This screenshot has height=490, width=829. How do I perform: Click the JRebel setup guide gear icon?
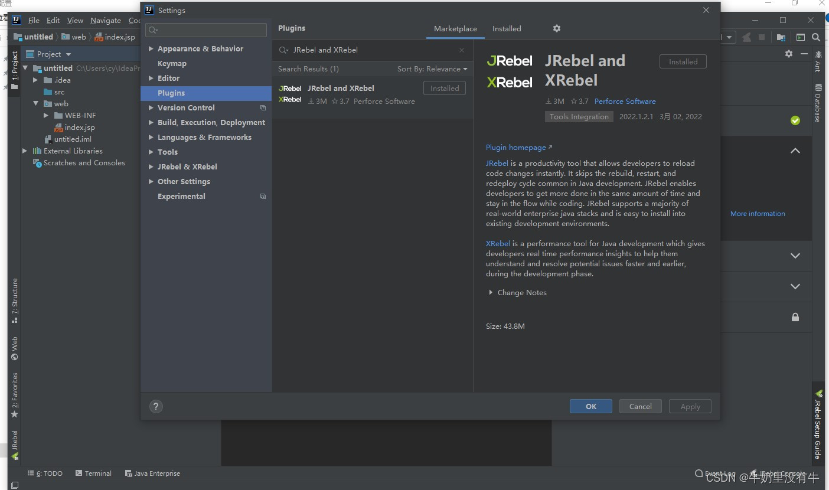click(789, 54)
